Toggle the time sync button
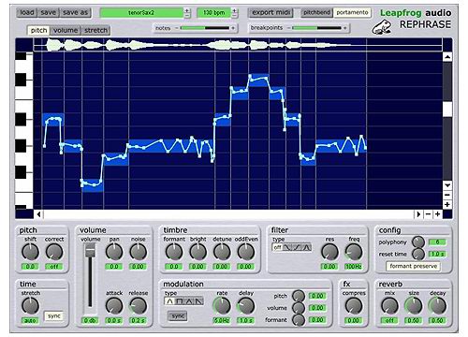468x337 pixels. click(x=54, y=316)
